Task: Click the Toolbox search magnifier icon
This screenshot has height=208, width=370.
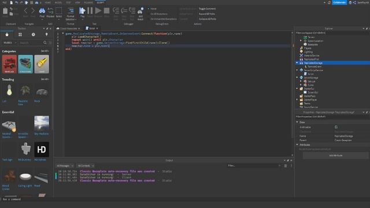Action: pyautogui.click(x=45, y=43)
